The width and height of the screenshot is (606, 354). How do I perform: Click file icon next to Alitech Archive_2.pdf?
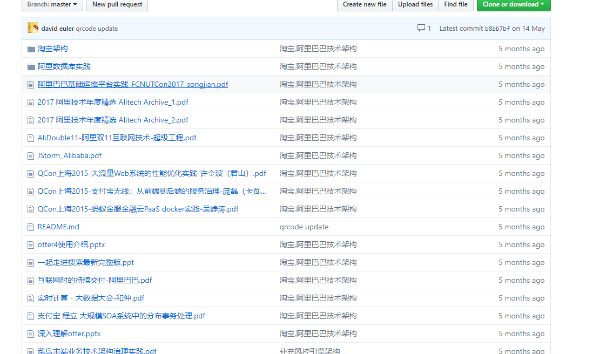(x=31, y=120)
